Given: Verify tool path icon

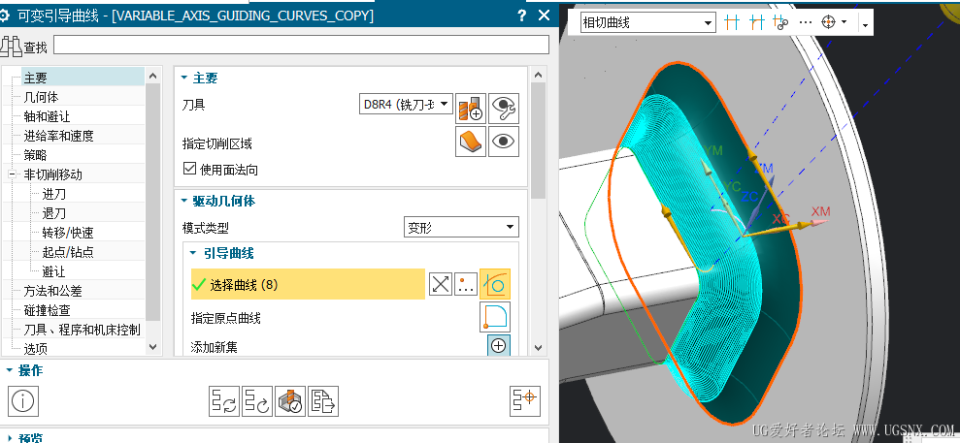Looking at the screenshot, I should click(x=290, y=401).
